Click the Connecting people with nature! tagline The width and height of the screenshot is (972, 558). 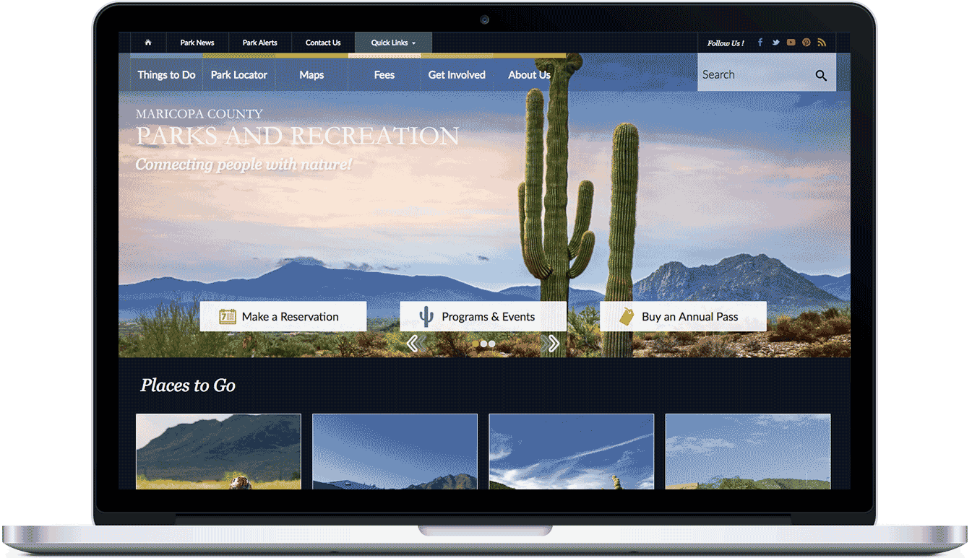(x=244, y=165)
